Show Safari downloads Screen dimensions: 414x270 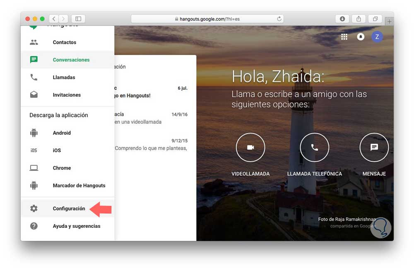tap(342, 19)
